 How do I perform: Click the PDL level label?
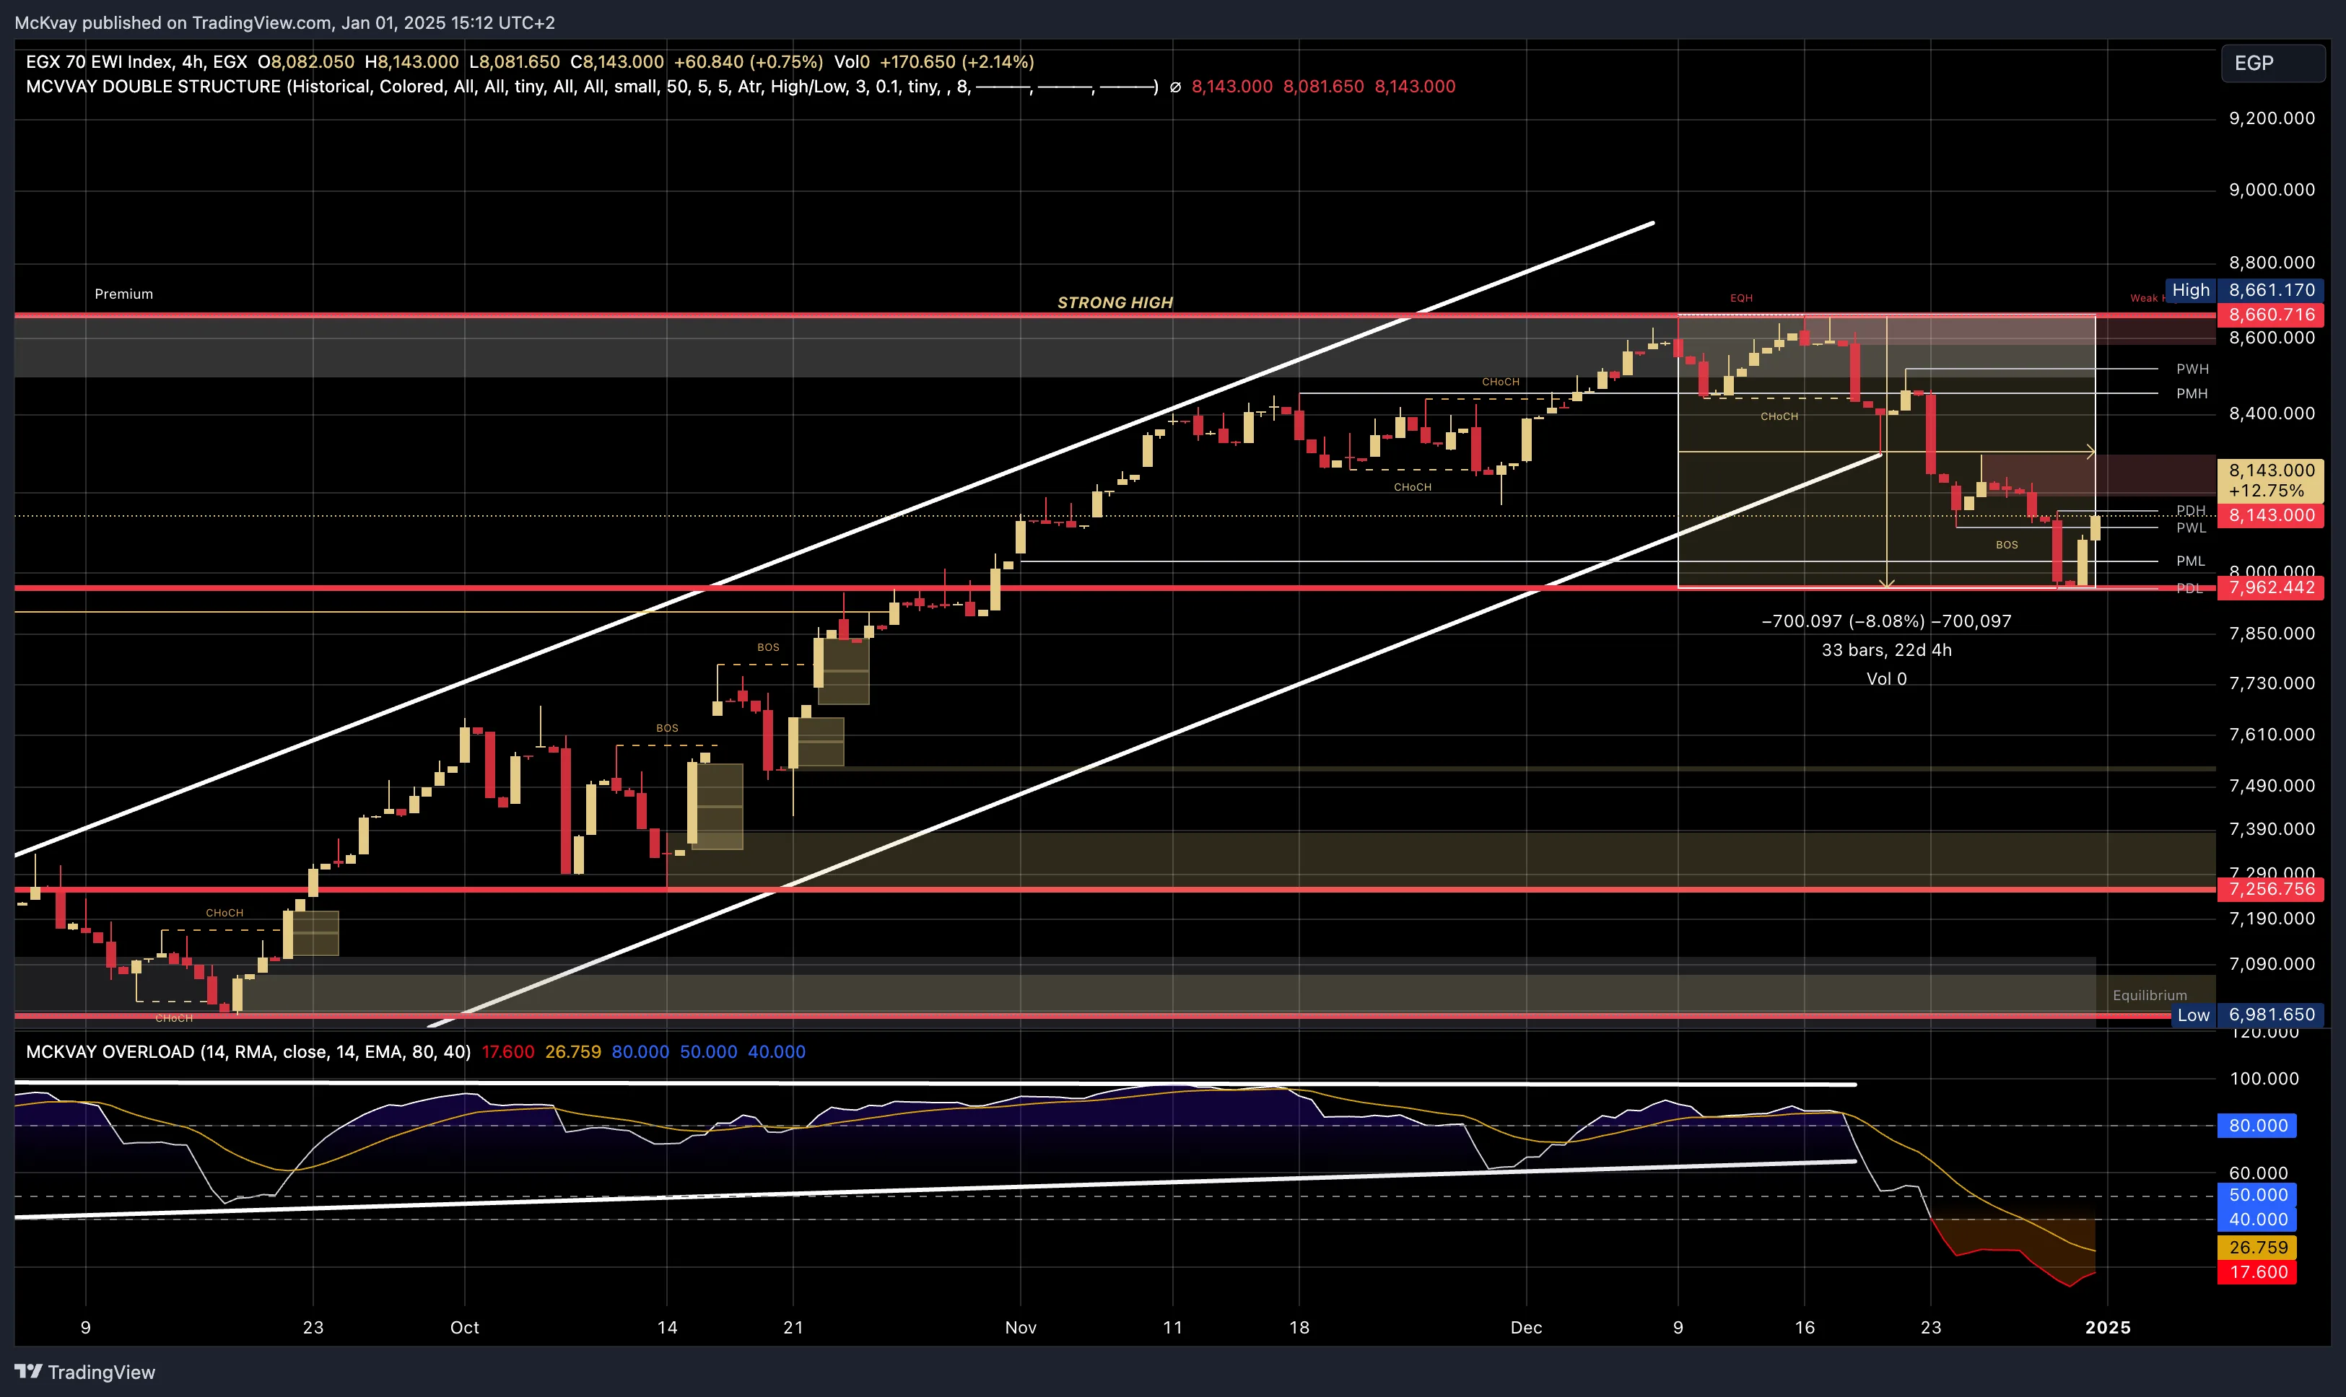[x=2189, y=588]
